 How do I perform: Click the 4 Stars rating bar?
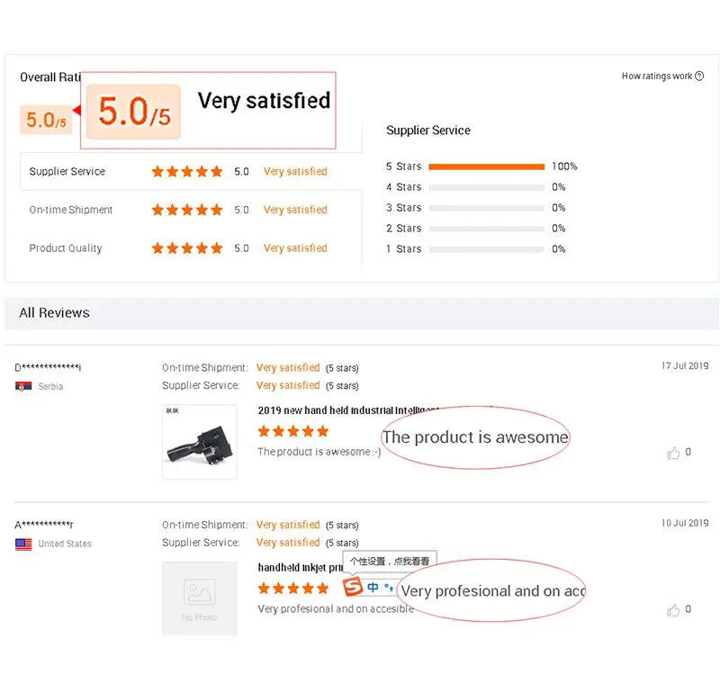point(487,187)
